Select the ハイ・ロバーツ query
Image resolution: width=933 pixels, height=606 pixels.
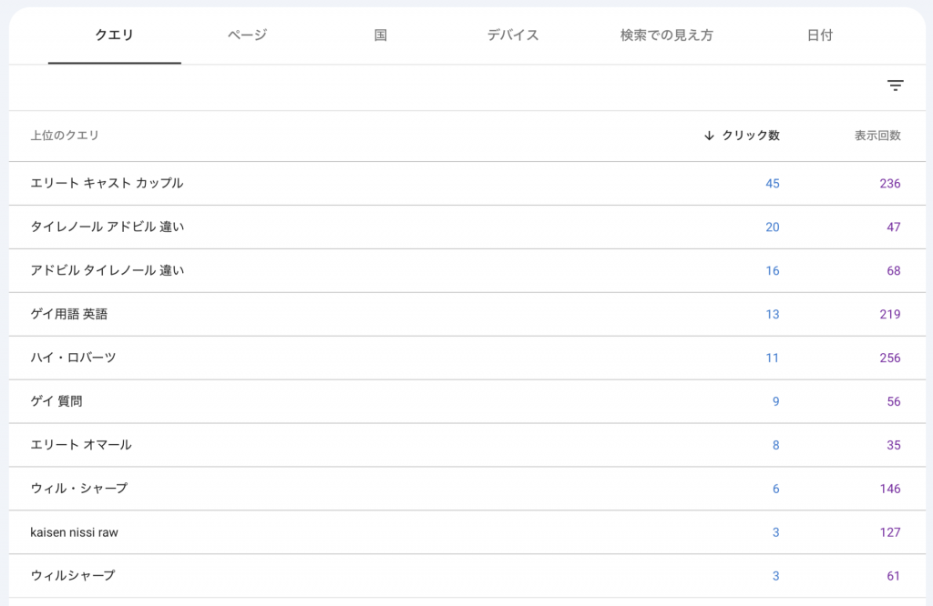tap(73, 358)
